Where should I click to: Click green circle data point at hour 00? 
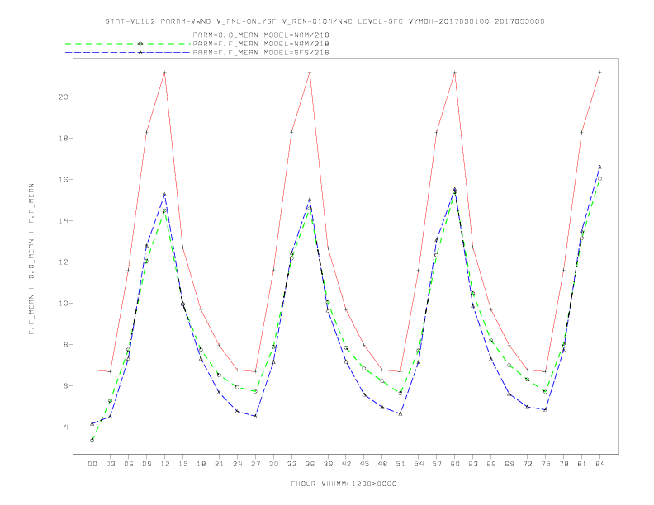pos(92,441)
